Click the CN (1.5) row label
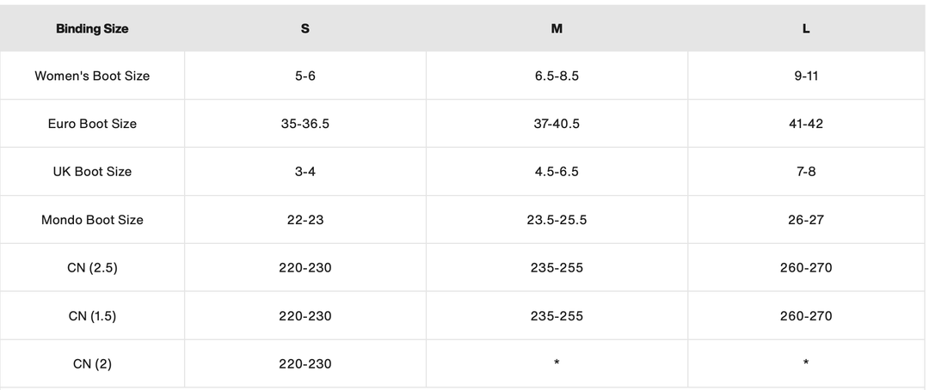Screen dimensions: 929x390 click(92, 316)
